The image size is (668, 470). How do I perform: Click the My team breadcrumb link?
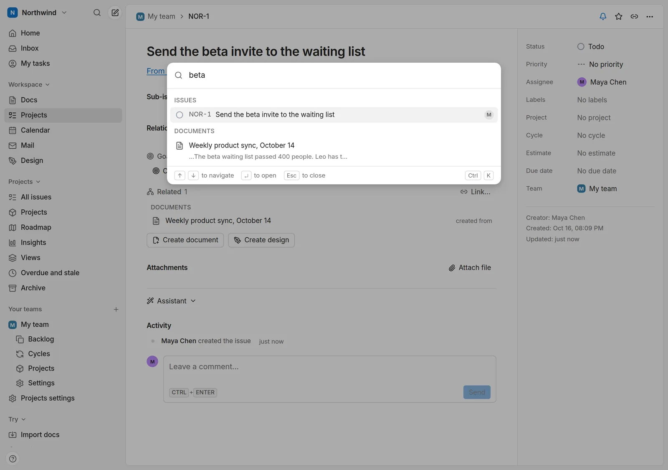[x=156, y=16]
